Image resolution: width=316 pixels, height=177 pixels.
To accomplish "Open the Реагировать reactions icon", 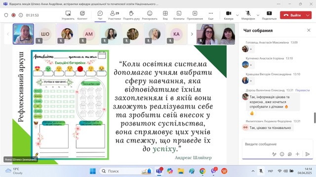I will click(150, 15).
